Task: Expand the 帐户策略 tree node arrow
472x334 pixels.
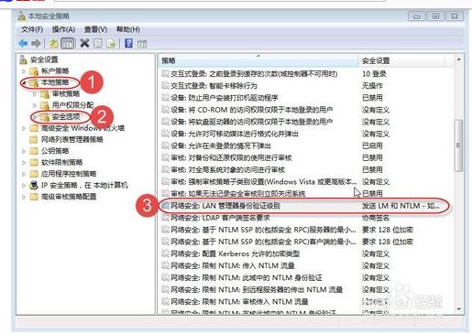Action: pos(24,71)
